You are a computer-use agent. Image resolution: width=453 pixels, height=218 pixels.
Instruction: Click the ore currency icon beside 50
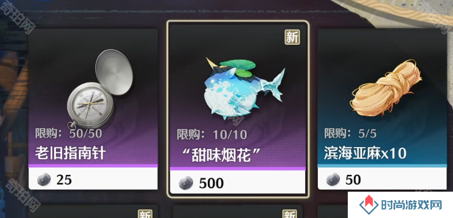click(333, 180)
